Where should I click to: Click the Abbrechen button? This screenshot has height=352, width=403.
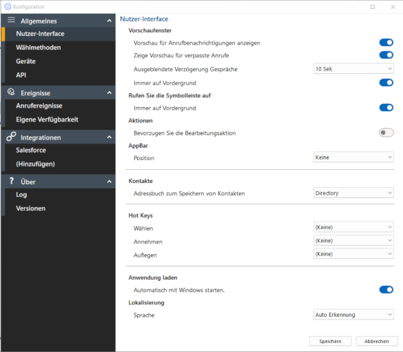tap(377, 341)
